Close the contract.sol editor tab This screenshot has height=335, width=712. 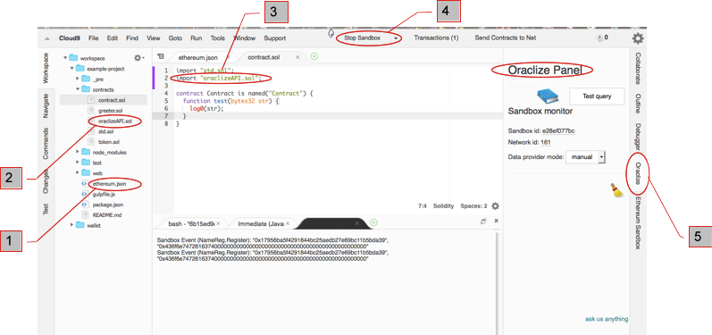pos(297,57)
